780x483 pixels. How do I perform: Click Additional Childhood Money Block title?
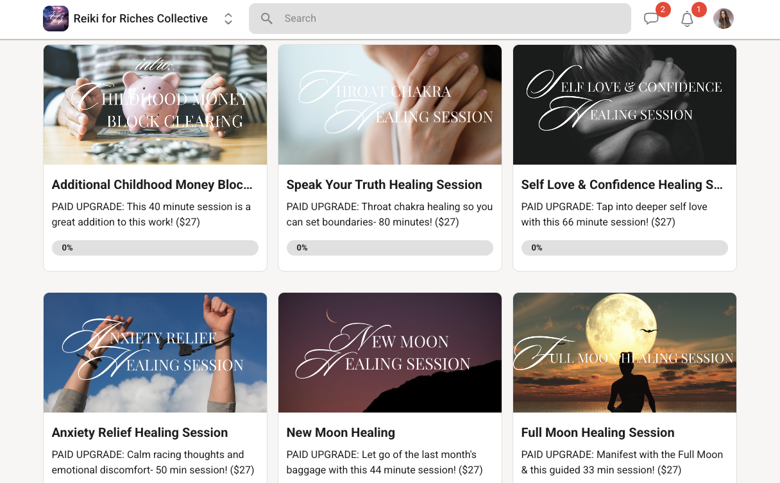[x=152, y=184]
